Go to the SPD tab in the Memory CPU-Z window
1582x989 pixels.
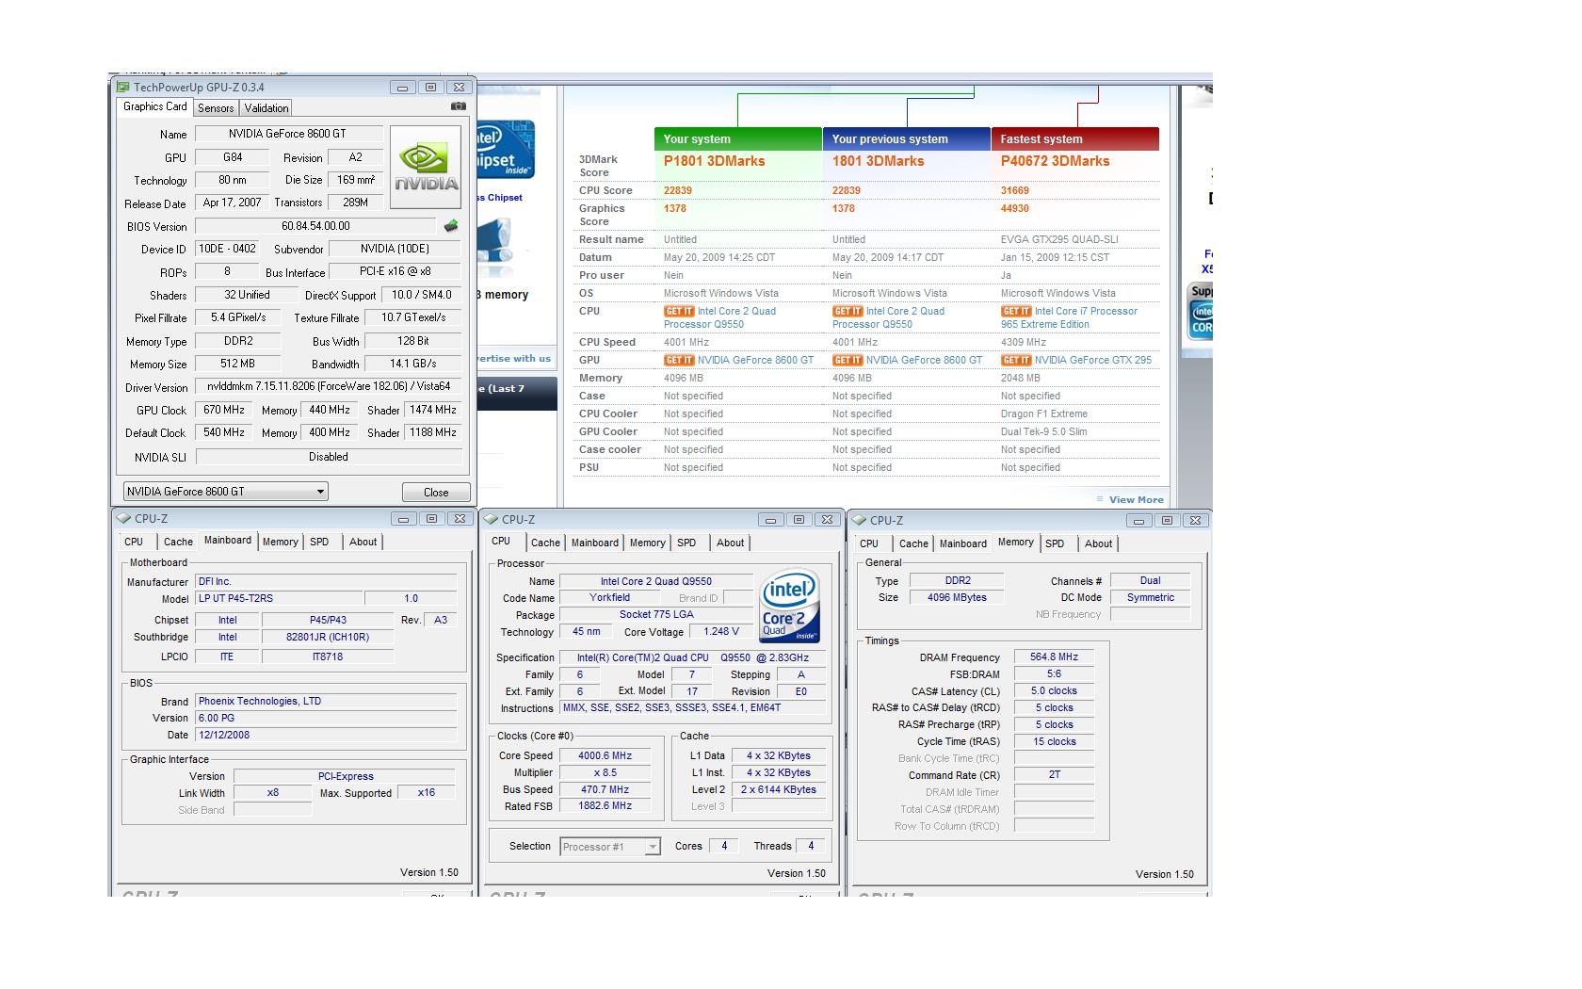(x=1055, y=543)
